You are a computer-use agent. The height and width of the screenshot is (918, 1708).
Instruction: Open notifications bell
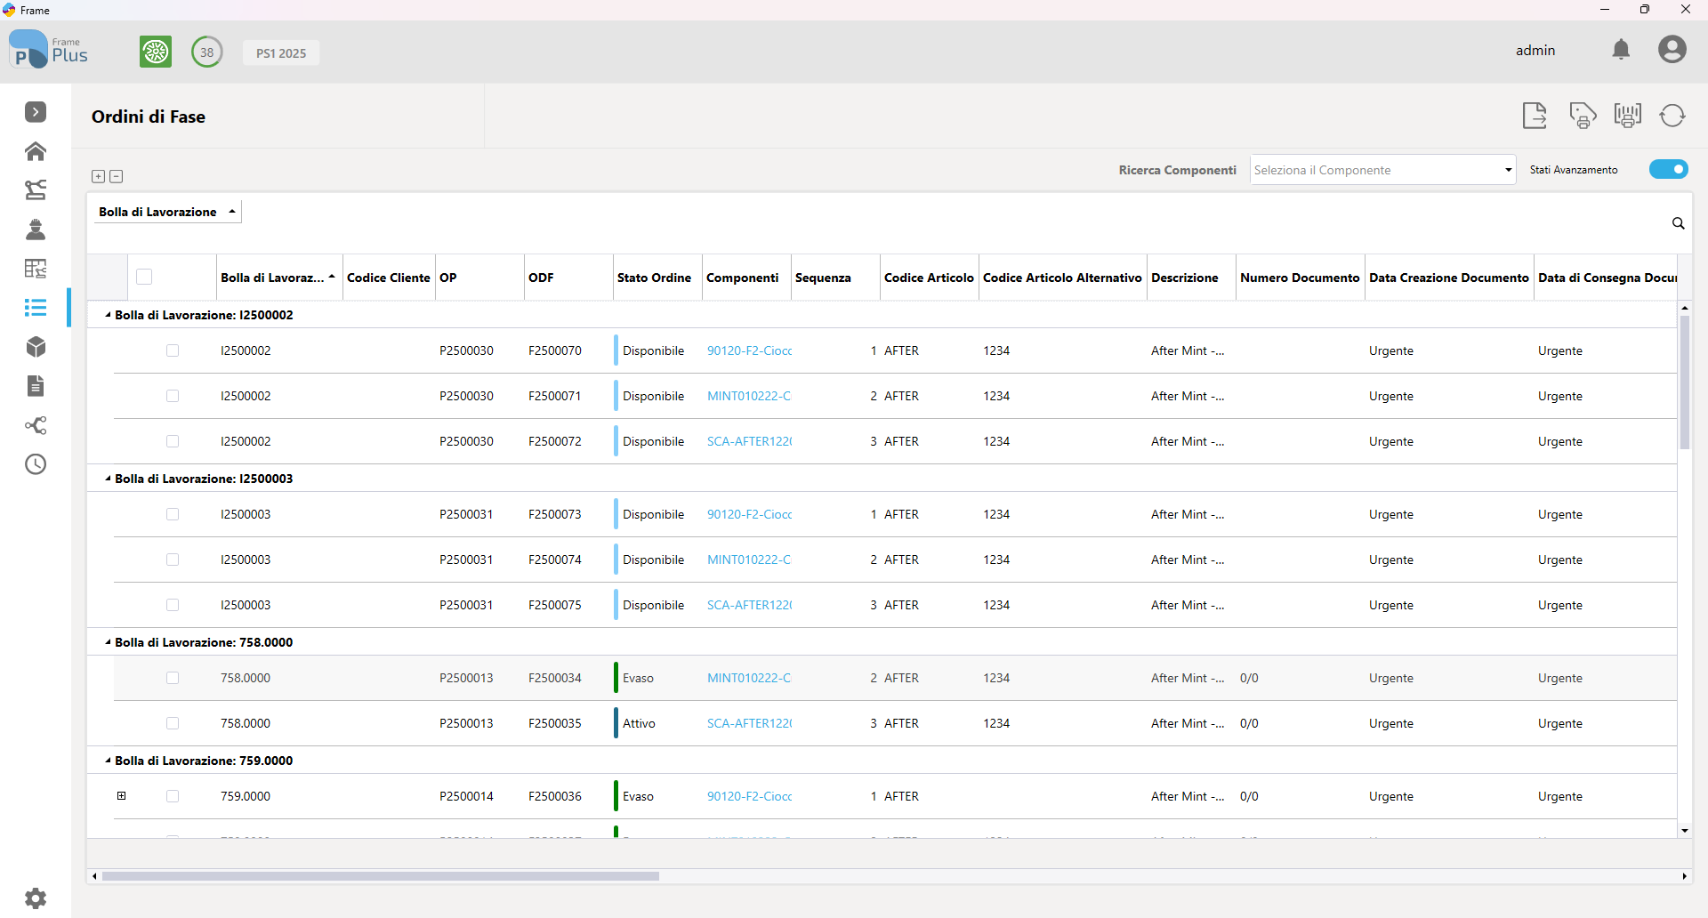(x=1621, y=50)
